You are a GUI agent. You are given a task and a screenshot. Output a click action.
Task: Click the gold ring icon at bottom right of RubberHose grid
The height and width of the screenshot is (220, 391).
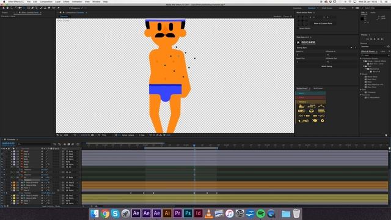point(323,121)
